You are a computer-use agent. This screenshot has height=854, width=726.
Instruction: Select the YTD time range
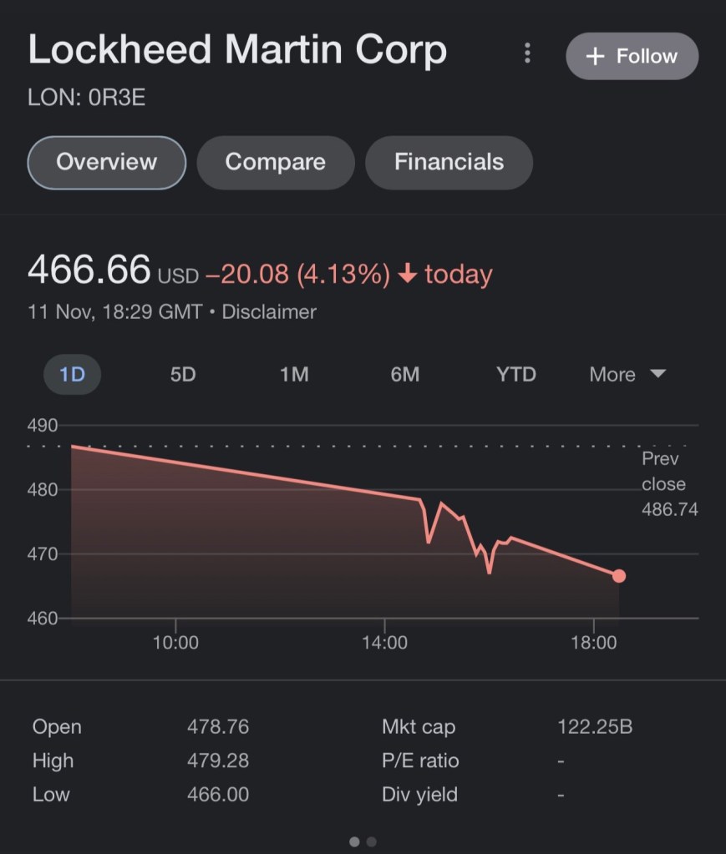[x=516, y=375]
